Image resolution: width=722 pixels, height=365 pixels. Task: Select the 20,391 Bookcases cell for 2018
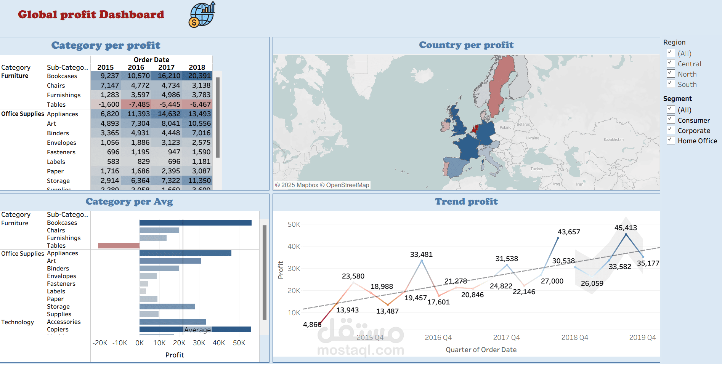[x=198, y=76]
